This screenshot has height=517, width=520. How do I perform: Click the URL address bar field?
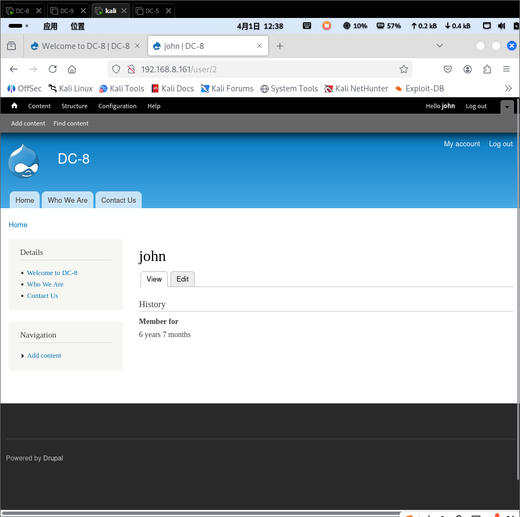[x=261, y=69]
